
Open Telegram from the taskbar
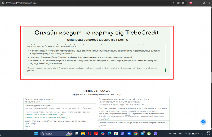click(x=142, y=133)
